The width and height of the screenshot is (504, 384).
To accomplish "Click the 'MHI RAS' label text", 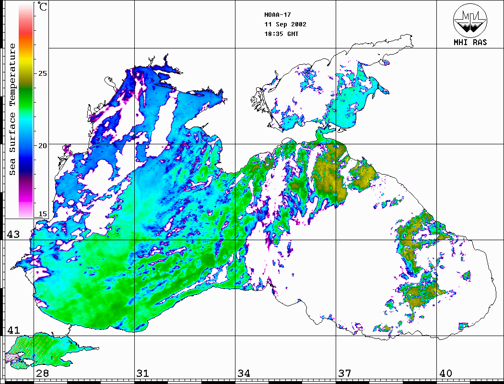I will coord(470,42).
